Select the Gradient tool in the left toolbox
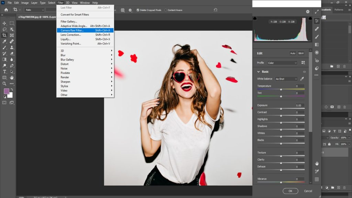 pos(4,59)
